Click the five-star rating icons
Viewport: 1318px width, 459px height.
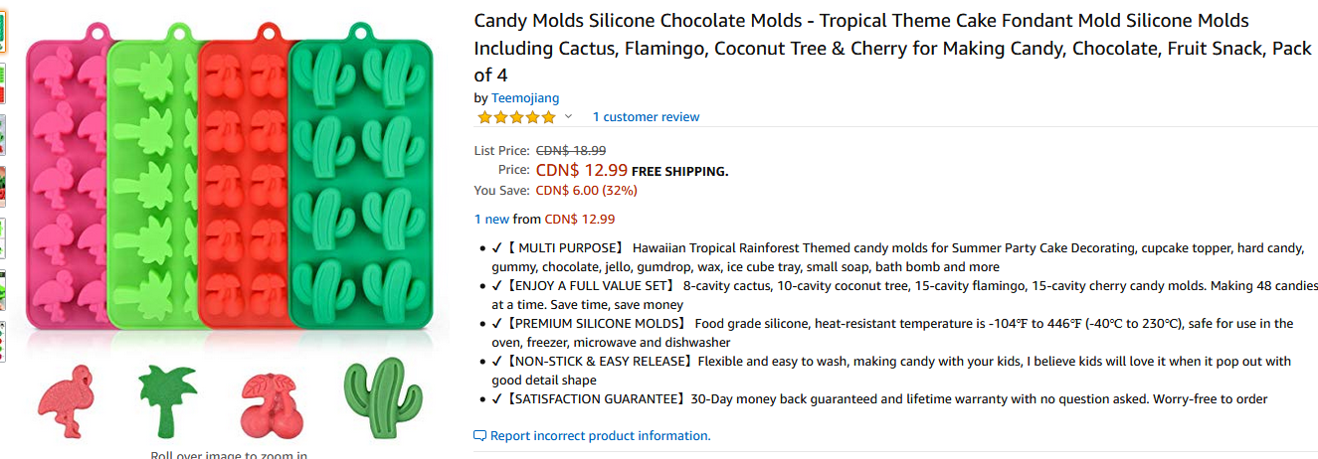point(516,117)
